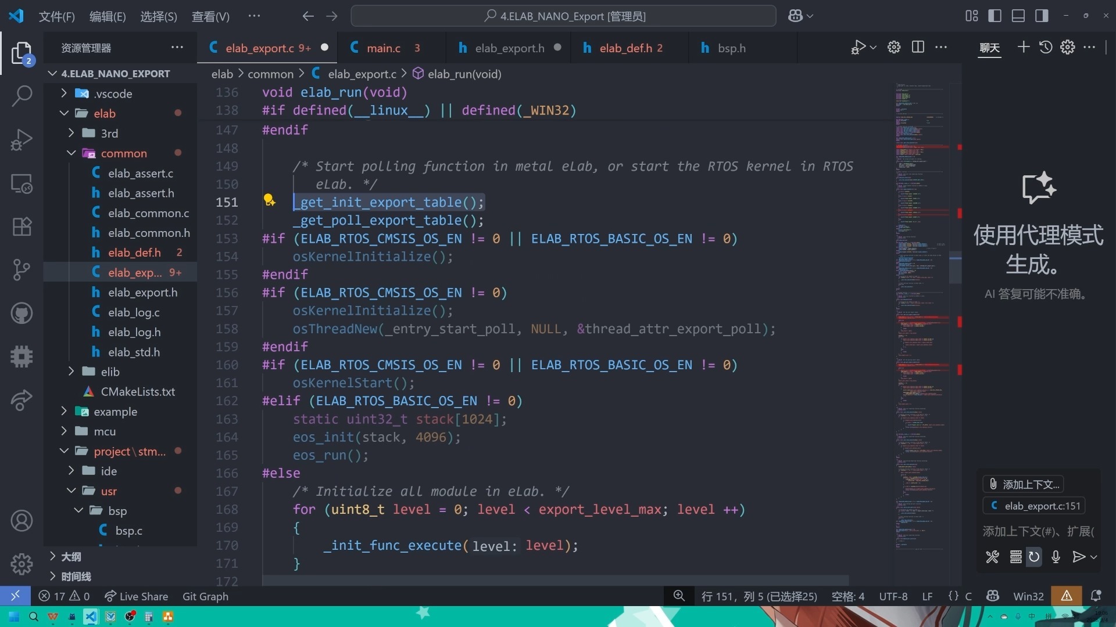Toggle bottom panel visibility
1116x627 pixels.
pyautogui.click(x=1018, y=16)
